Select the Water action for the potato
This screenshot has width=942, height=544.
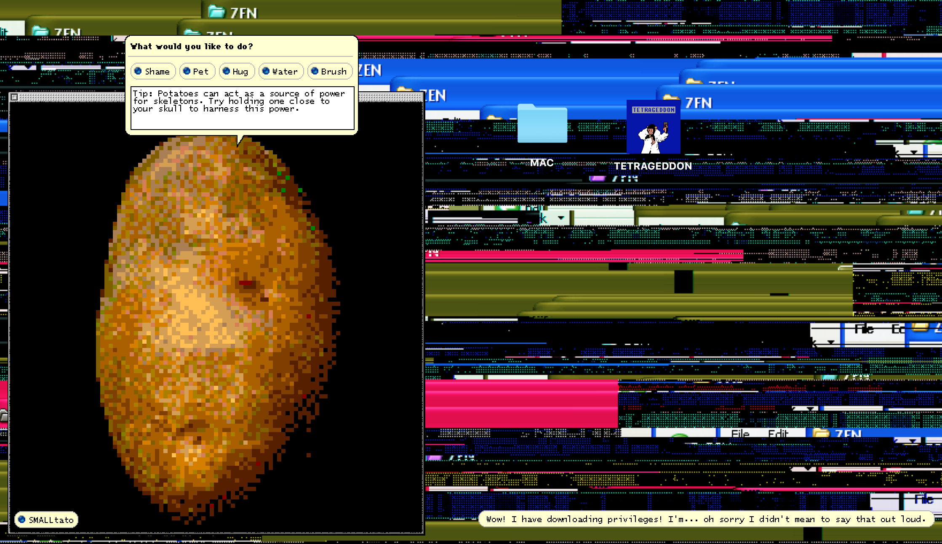(x=281, y=71)
